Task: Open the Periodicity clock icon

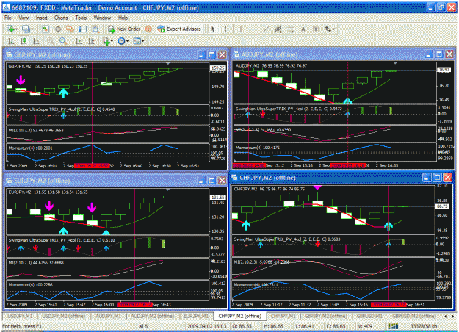Action: click(x=121, y=41)
